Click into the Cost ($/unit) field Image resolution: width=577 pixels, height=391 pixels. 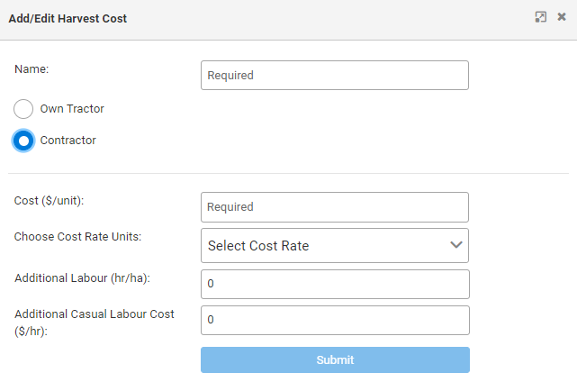tap(334, 207)
